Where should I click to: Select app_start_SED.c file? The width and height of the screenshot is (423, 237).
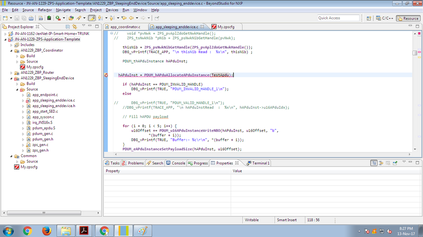(45, 111)
